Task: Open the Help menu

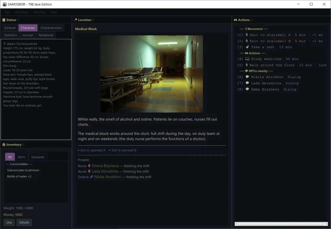Action: (x=54, y=12)
